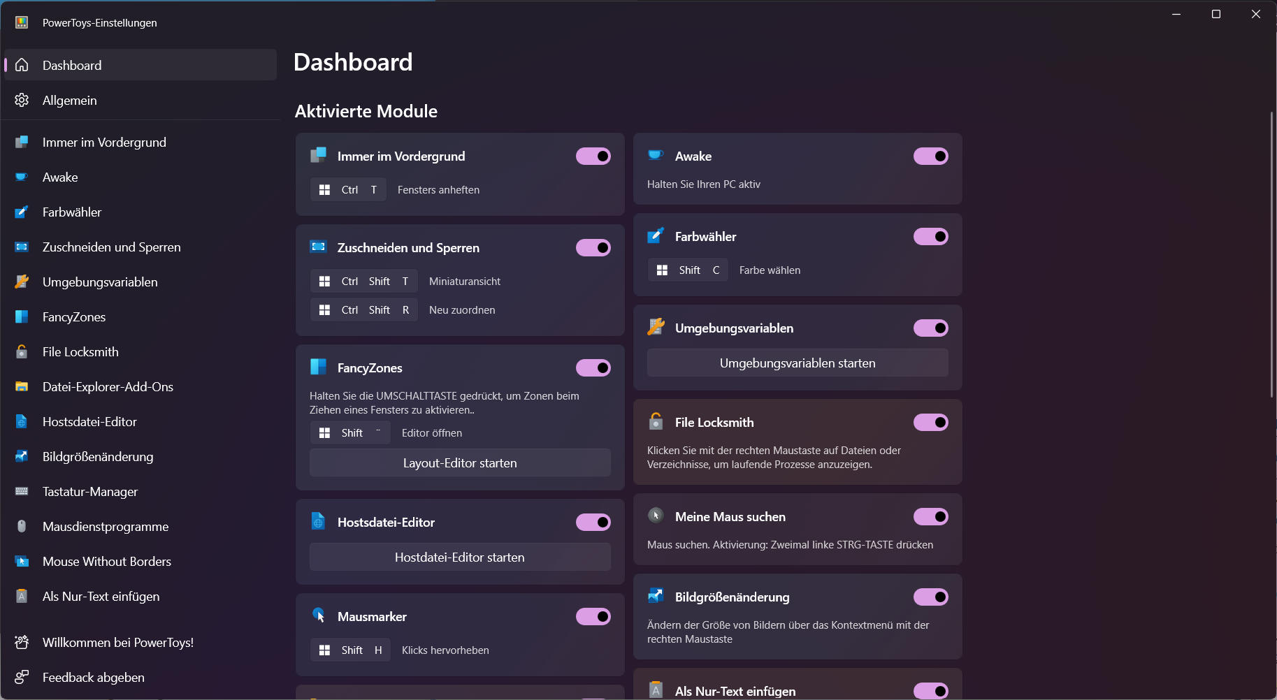Click Hostsdatei-Editor icon in sidebar
Viewport: 1277px width, 700px height.
tap(22, 422)
